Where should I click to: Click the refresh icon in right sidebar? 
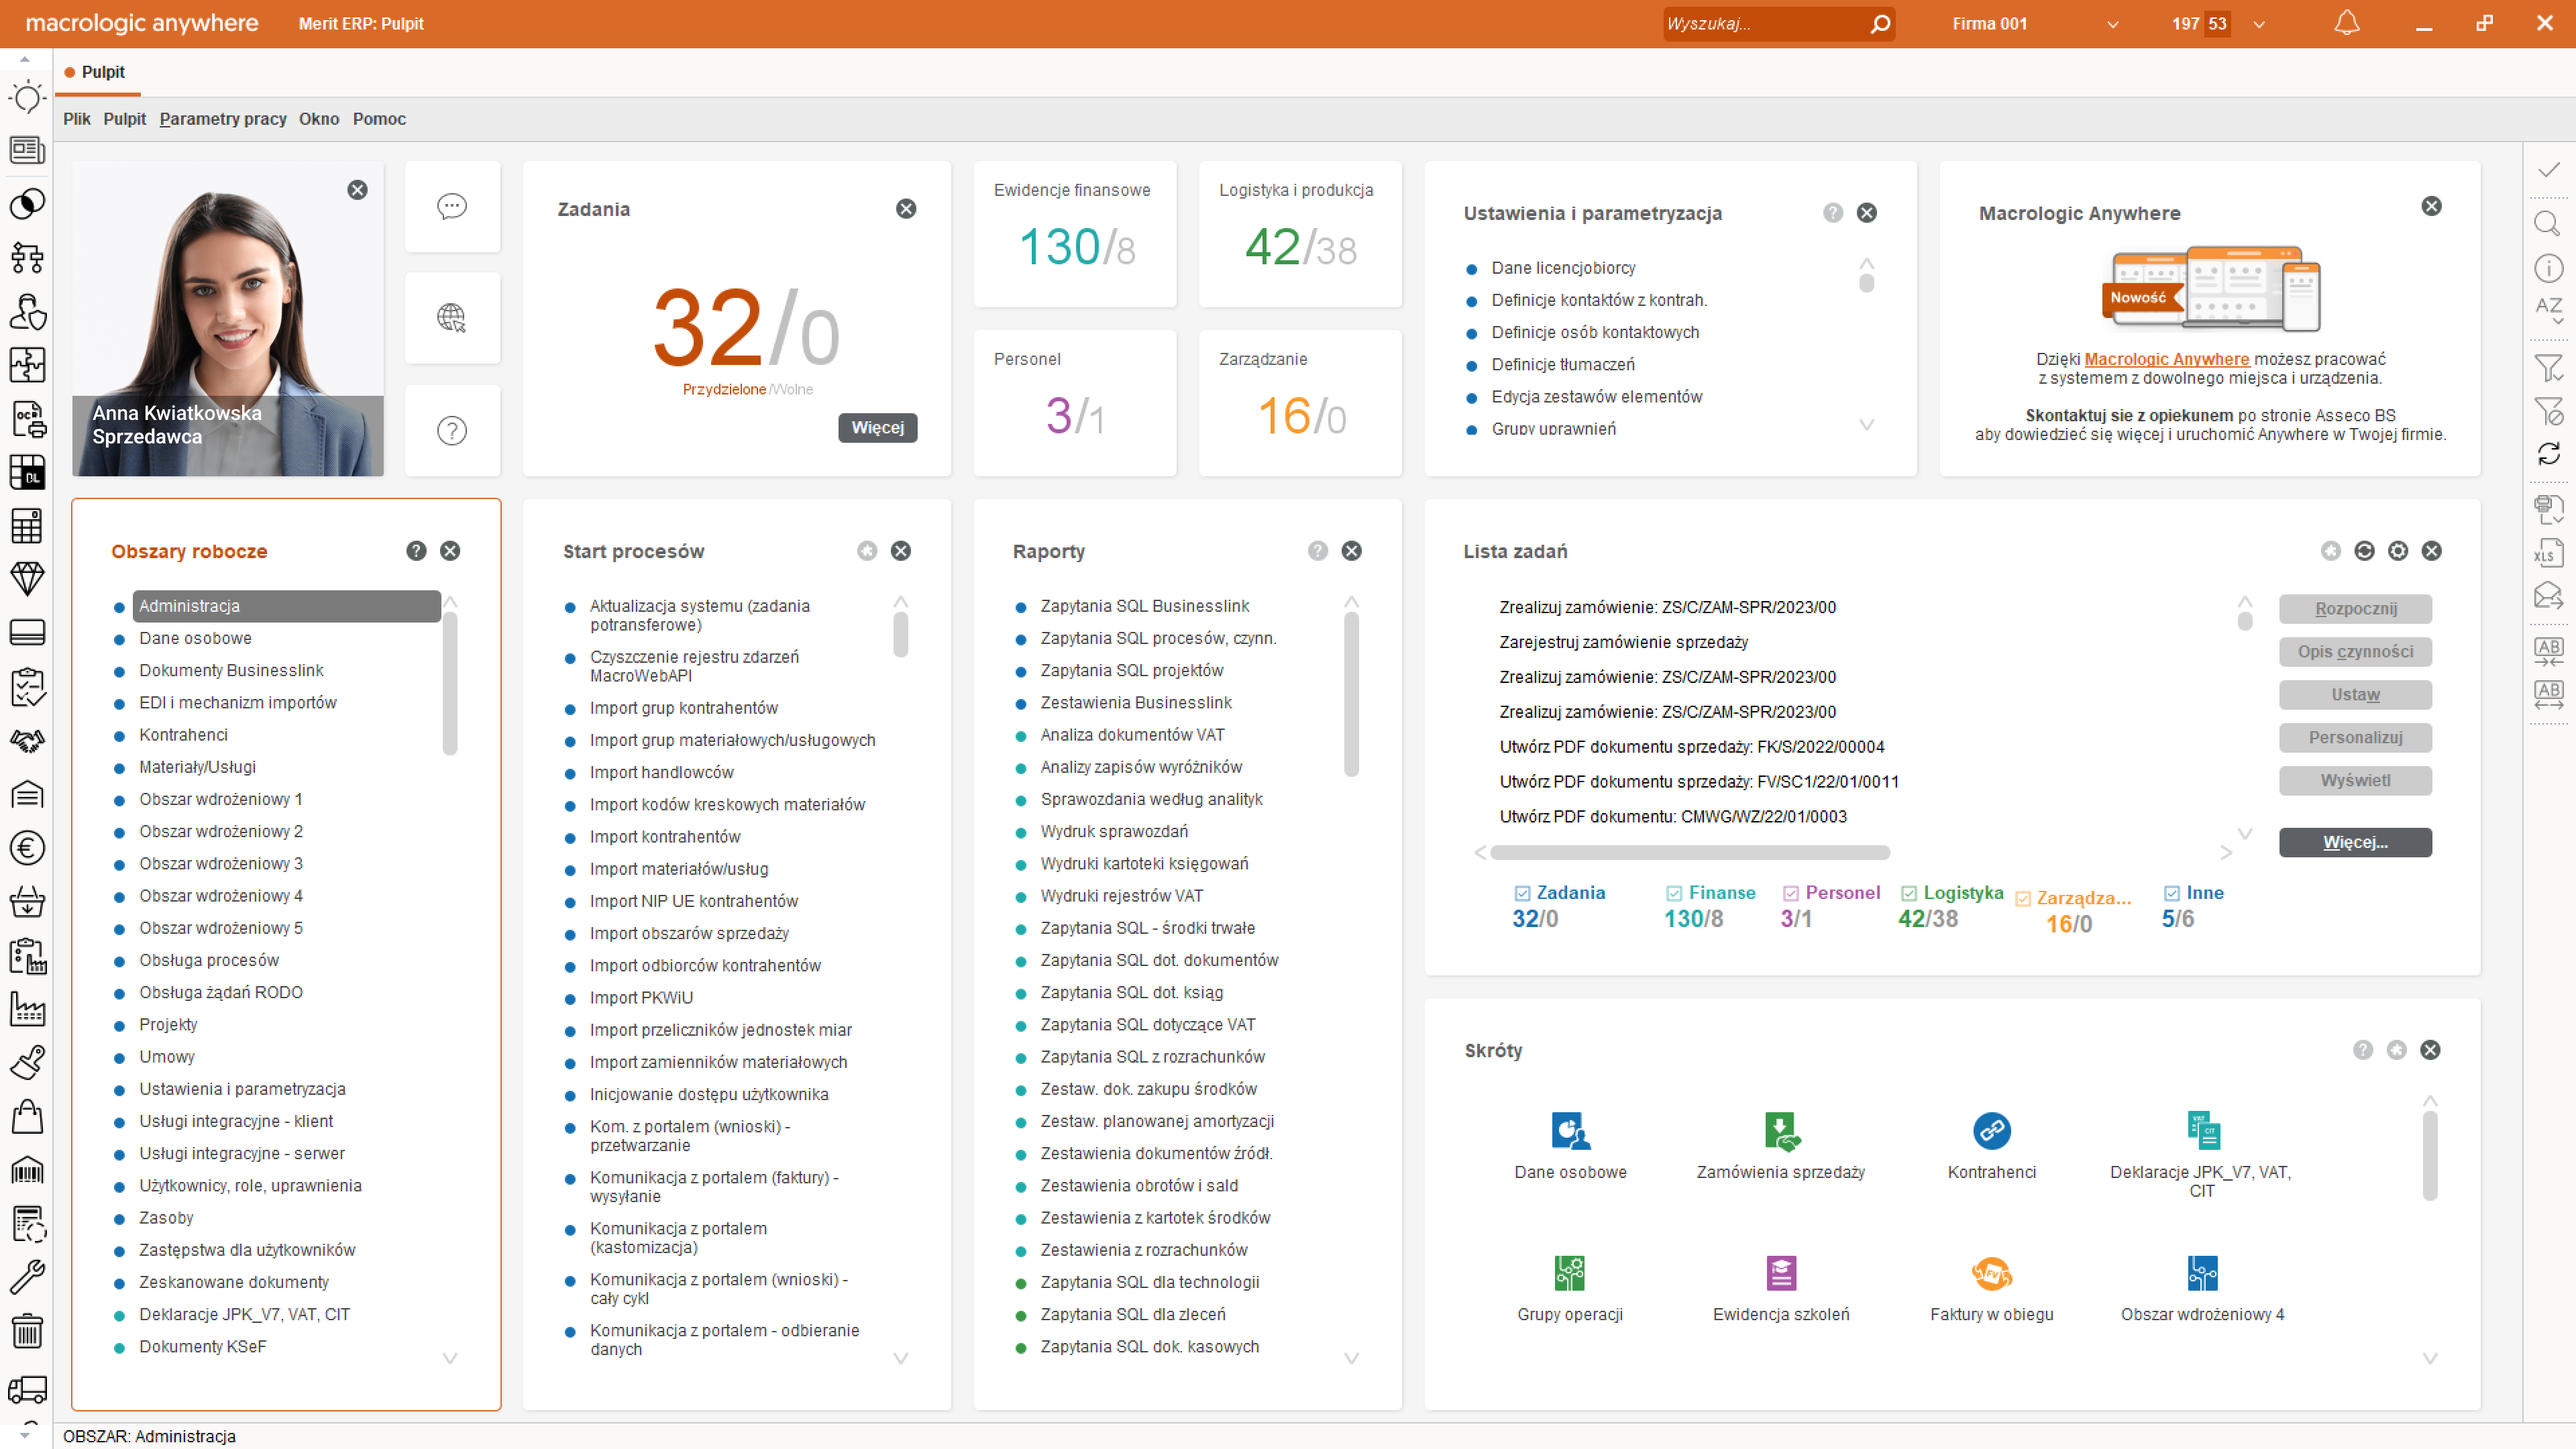(2547, 453)
